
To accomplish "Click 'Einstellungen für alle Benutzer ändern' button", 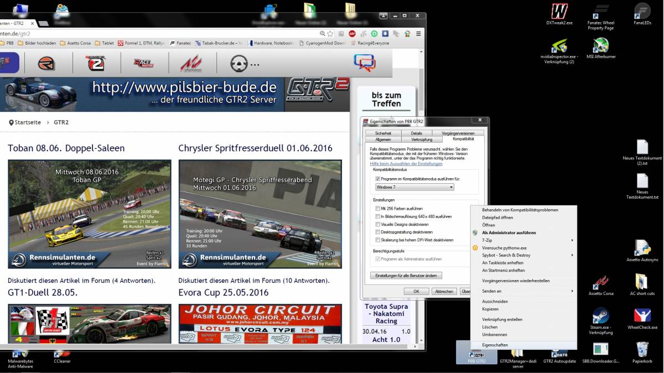I will coord(406,276).
